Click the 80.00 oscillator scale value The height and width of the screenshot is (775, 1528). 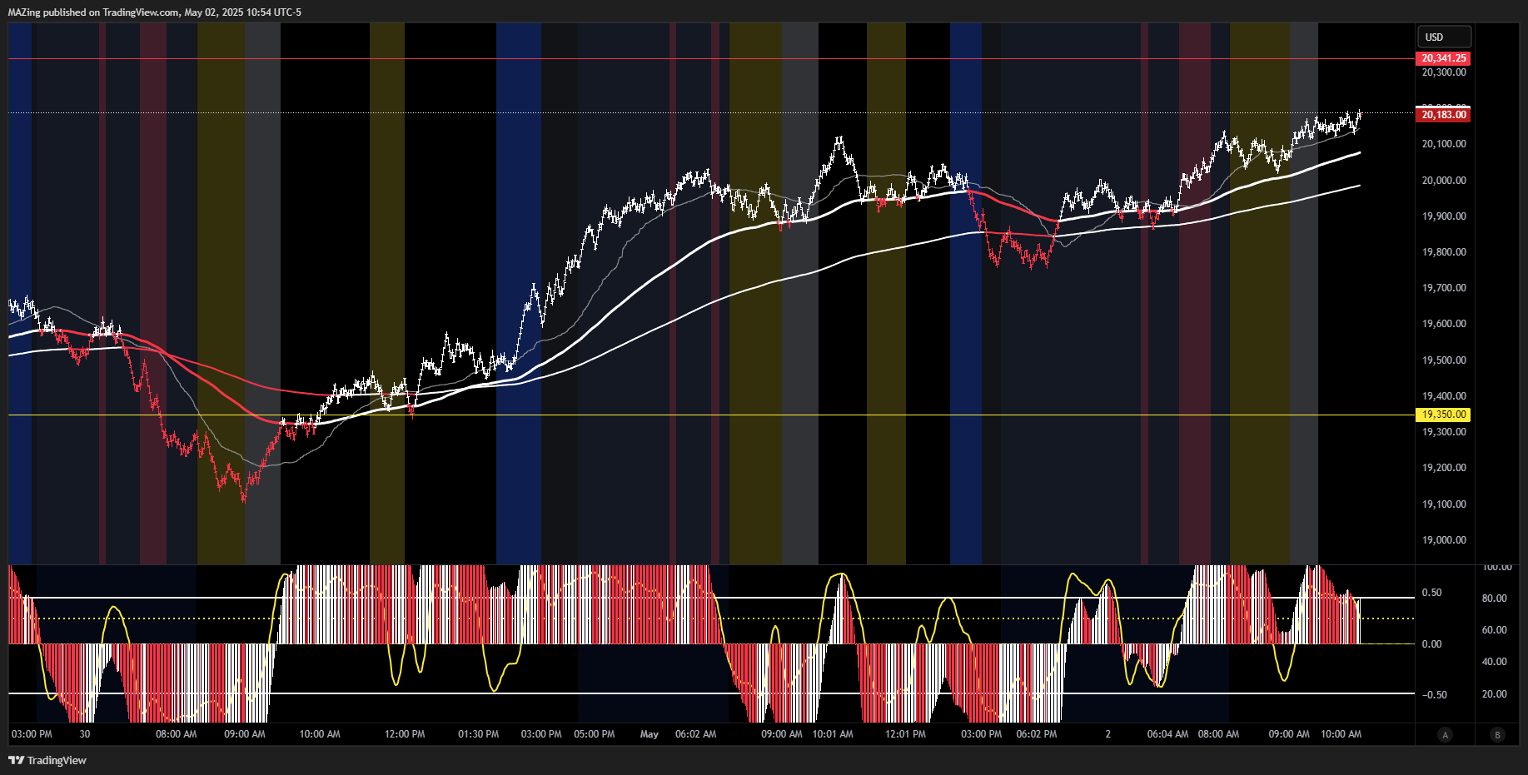[x=1494, y=599]
